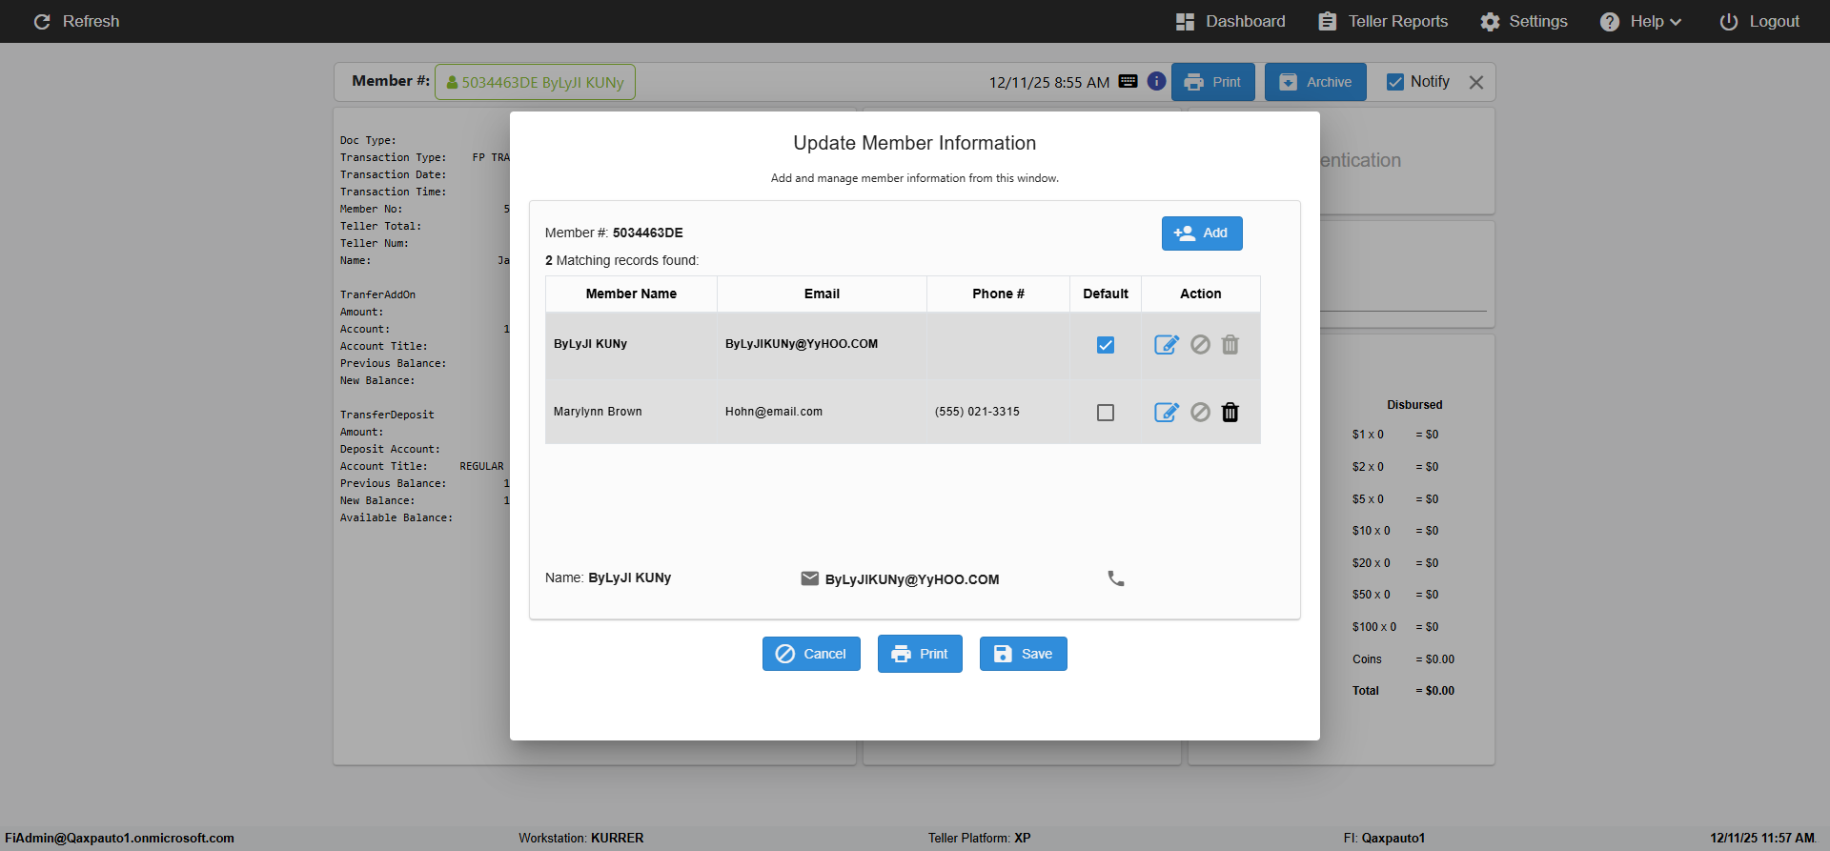Image resolution: width=1830 pixels, height=851 pixels.
Task: Open Settings from the top bar
Action: click(x=1524, y=21)
